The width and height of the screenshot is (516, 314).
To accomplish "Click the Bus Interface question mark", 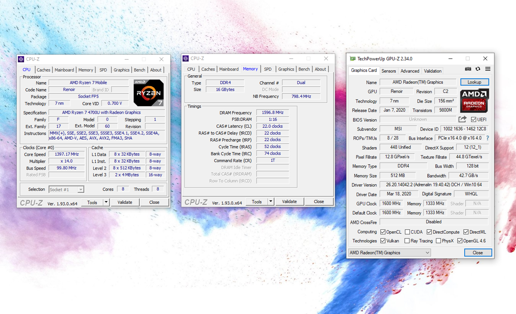I will (x=488, y=138).
